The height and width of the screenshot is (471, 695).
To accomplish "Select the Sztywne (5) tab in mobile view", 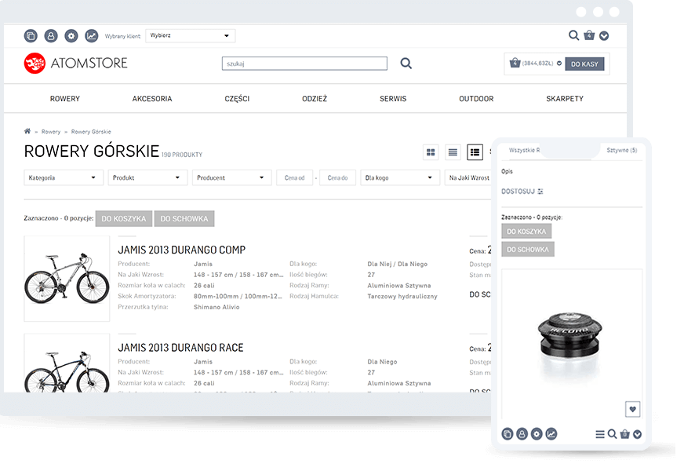I will (x=622, y=151).
